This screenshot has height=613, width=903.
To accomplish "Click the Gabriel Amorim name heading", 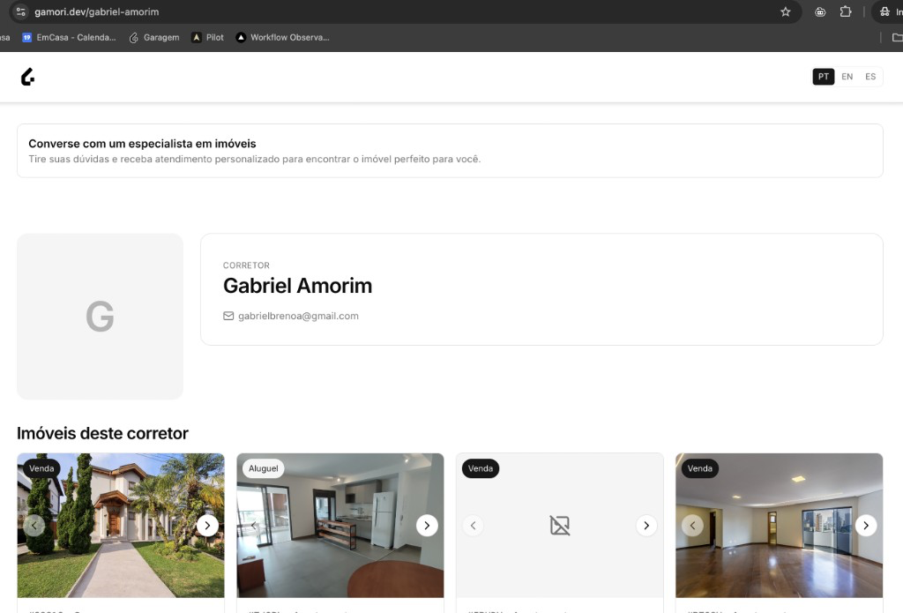I will click(x=298, y=286).
